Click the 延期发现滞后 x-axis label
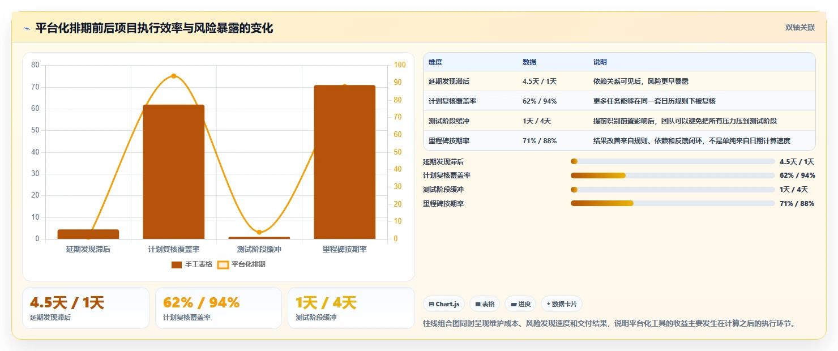The image size is (838, 351). click(88, 249)
